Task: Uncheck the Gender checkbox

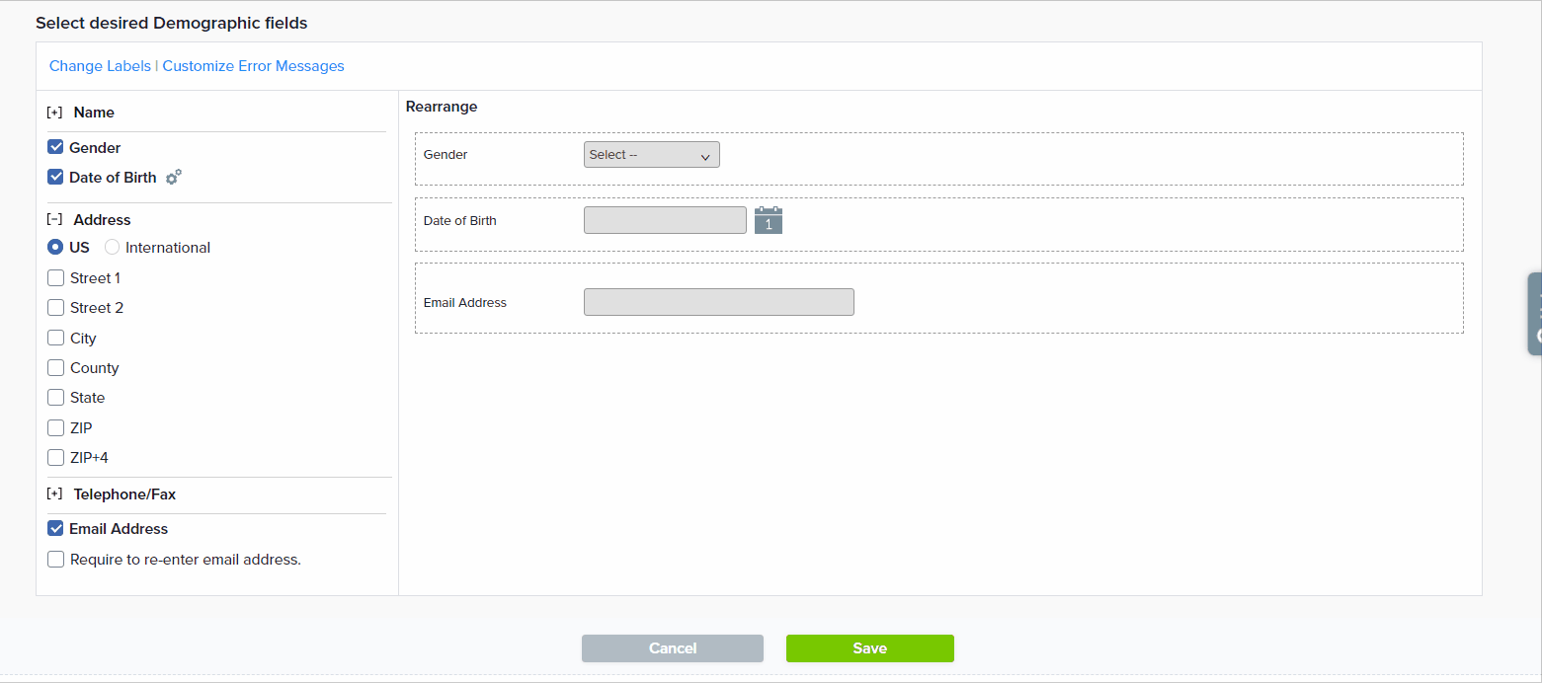Action: [56, 148]
